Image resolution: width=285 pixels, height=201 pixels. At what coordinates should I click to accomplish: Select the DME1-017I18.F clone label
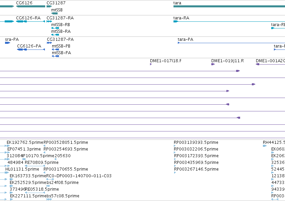(x=165, y=61)
